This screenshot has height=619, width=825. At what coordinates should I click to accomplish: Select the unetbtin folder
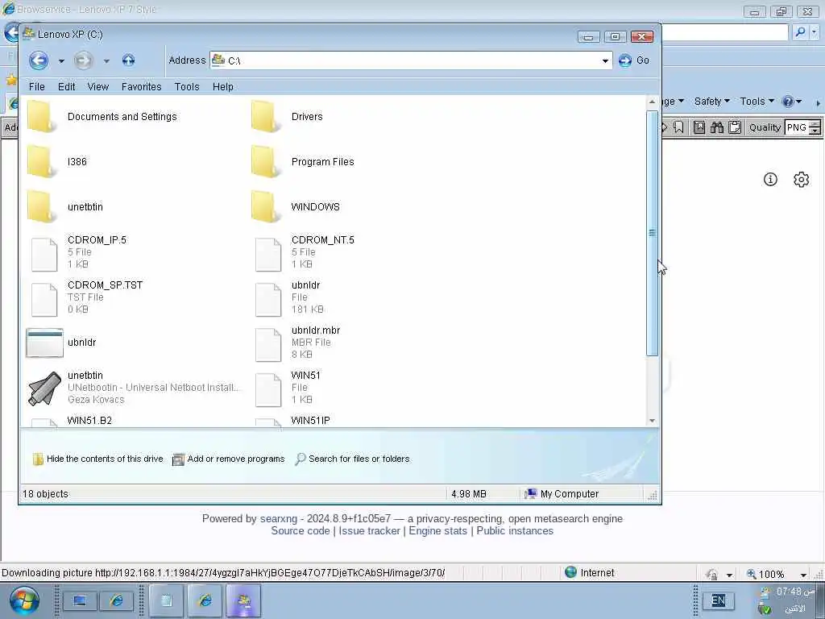click(x=65, y=207)
